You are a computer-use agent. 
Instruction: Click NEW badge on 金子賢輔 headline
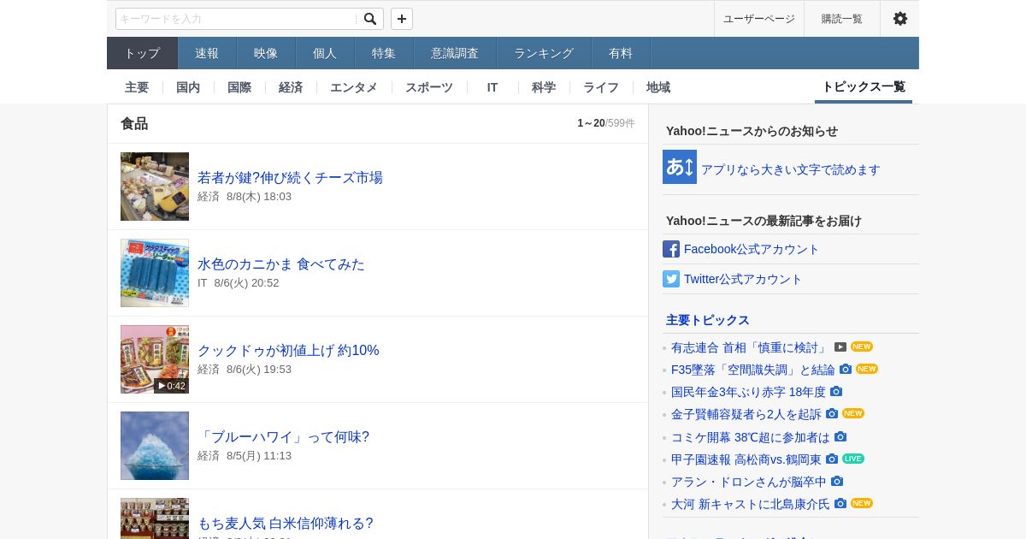point(853,413)
